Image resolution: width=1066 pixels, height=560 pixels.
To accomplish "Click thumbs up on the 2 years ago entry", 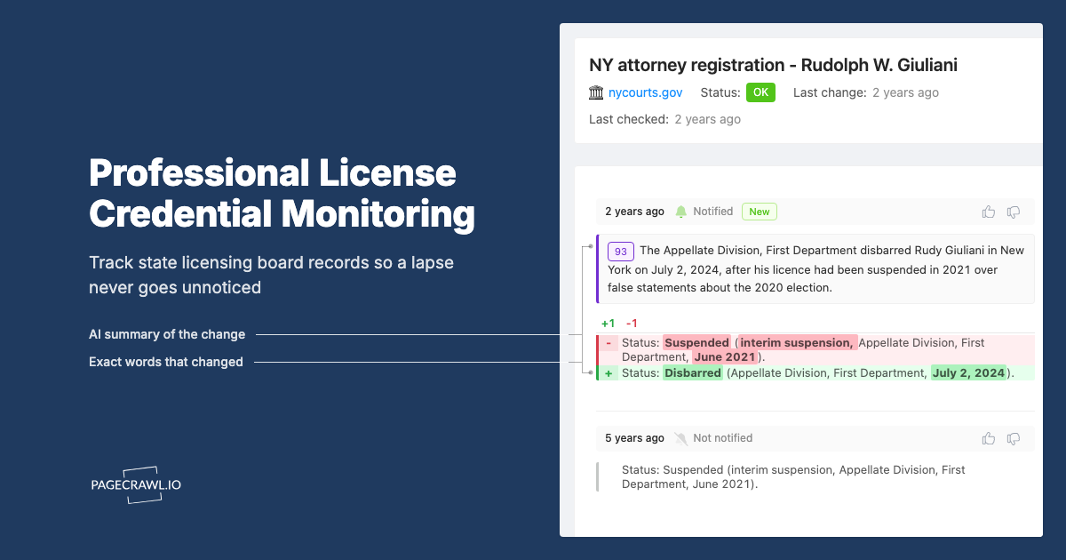I will click(x=989, y=212).
